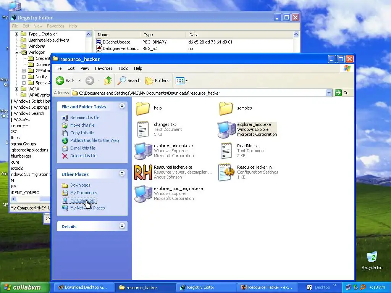
Task: Click the magnifier icon in system tray
Action: (363, 287)
